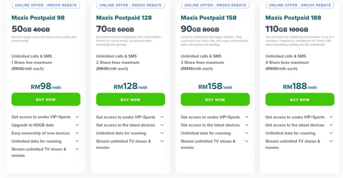Expand sooka VIP+Sports chevron in Postpaid 128

(x=162, y=117)
